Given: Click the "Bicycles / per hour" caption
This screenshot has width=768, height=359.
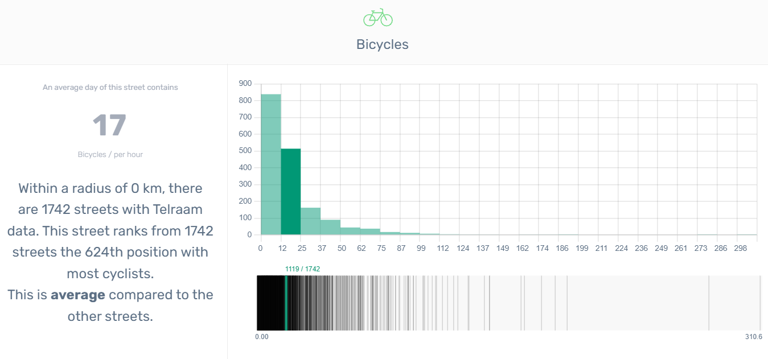Looking at the screenshot, I should 110,155.
